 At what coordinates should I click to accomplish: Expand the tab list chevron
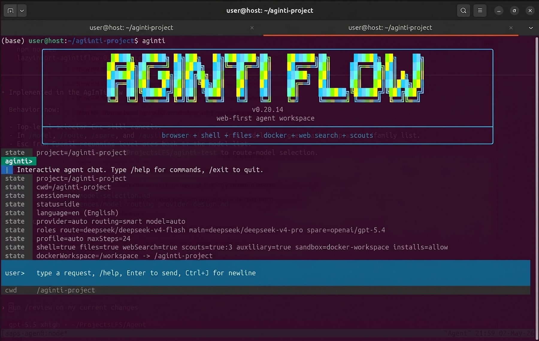531,28
